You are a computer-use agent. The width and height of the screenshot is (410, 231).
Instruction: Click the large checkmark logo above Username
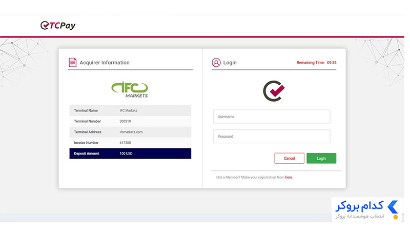[274, 91]
